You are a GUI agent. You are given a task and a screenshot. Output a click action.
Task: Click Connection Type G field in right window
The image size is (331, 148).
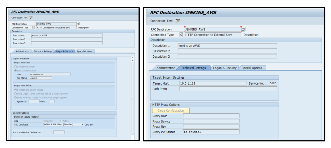tap(181, 35)
